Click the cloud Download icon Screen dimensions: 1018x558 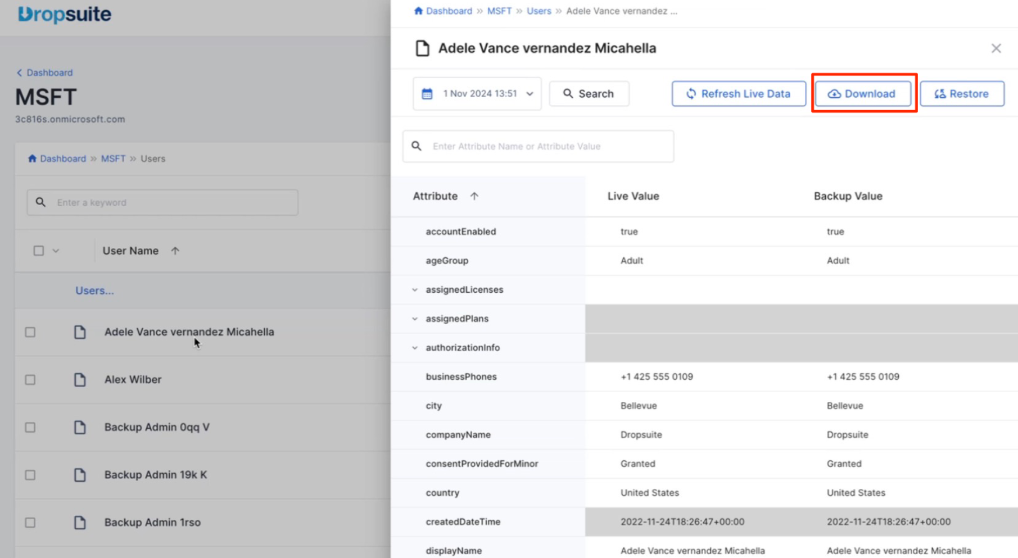[834, 93]
